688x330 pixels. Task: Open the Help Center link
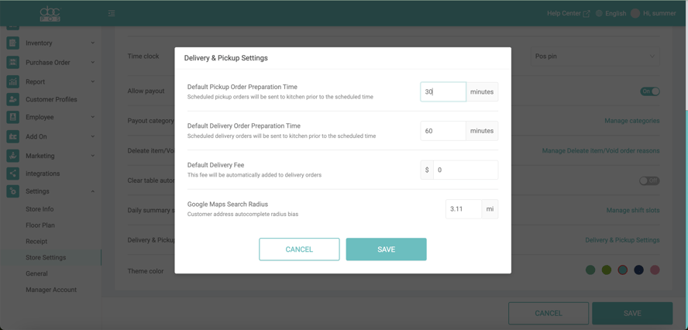tap(564, 14)
